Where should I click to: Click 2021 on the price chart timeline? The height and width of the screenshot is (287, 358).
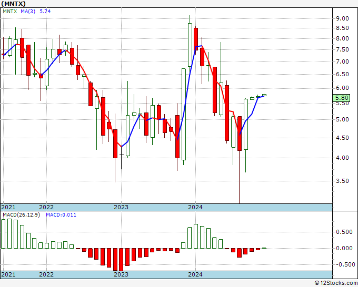[8, 207]
